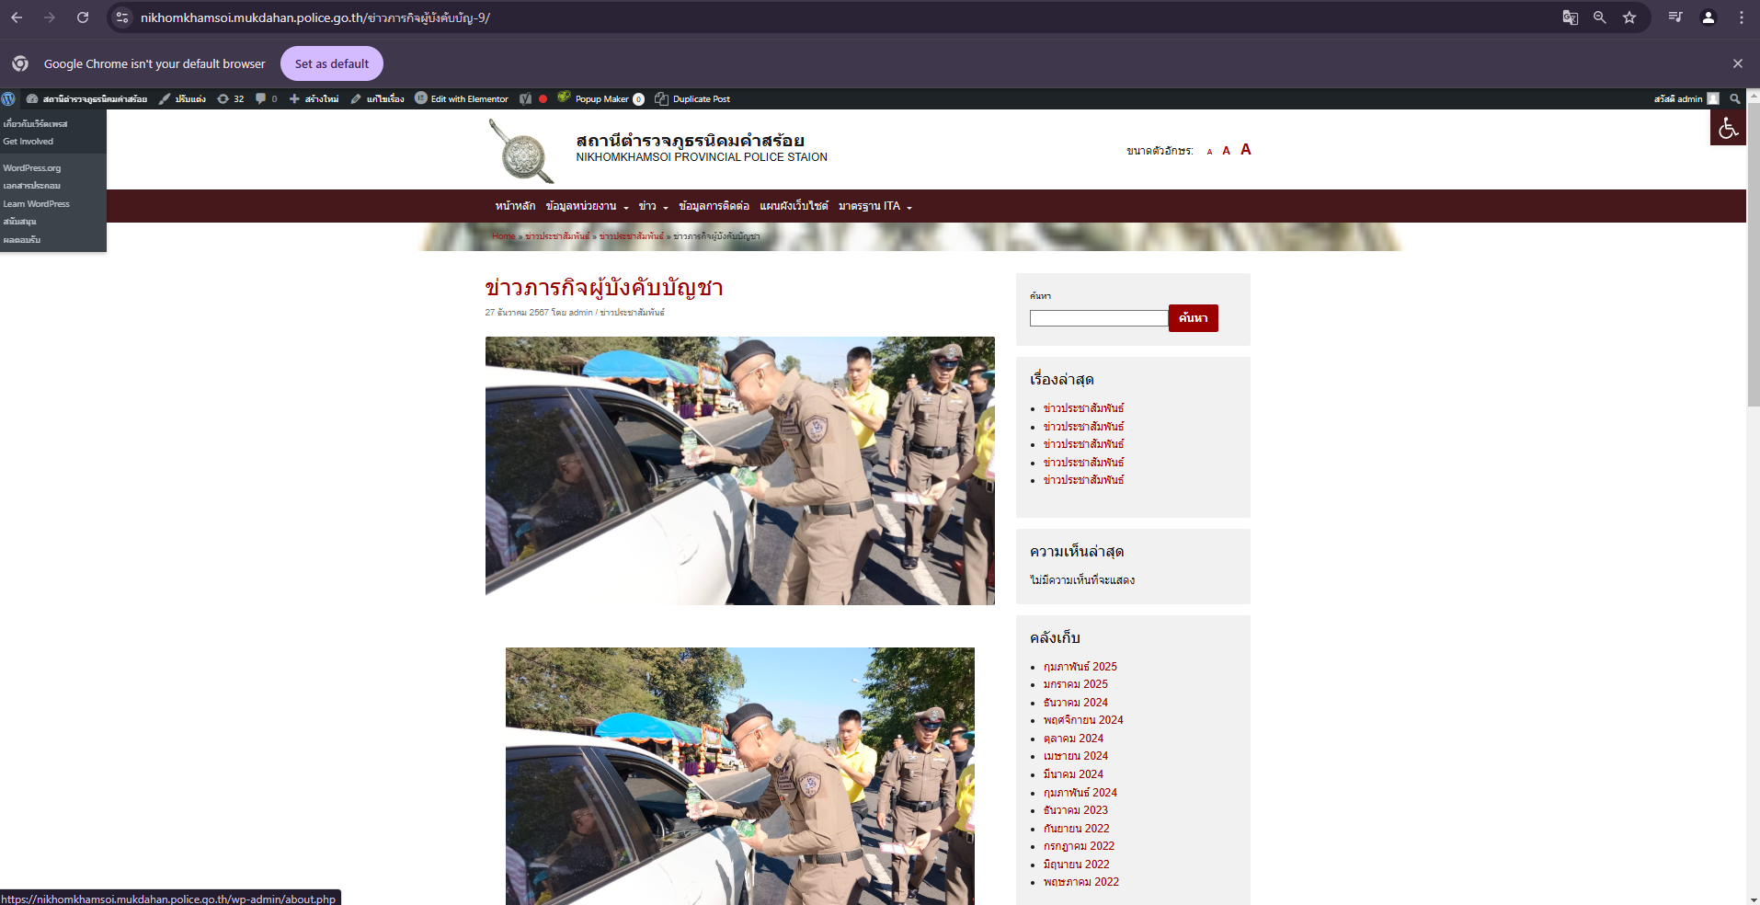Bookmark this page with the star icon
This screenshot has width=1760, height=905.
[x=1629, y=17]
